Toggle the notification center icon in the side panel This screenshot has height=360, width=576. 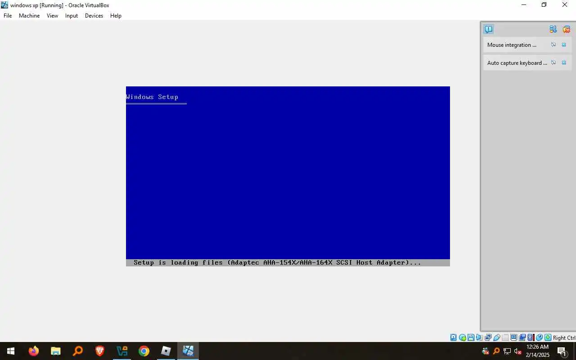488,29
